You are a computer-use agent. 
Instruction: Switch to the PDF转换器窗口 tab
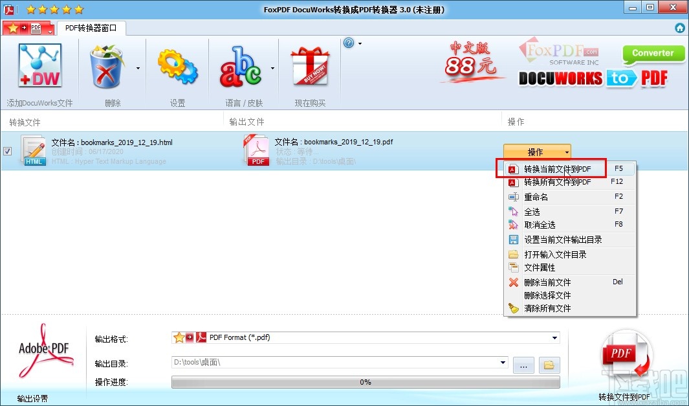[x=92, y=28]
